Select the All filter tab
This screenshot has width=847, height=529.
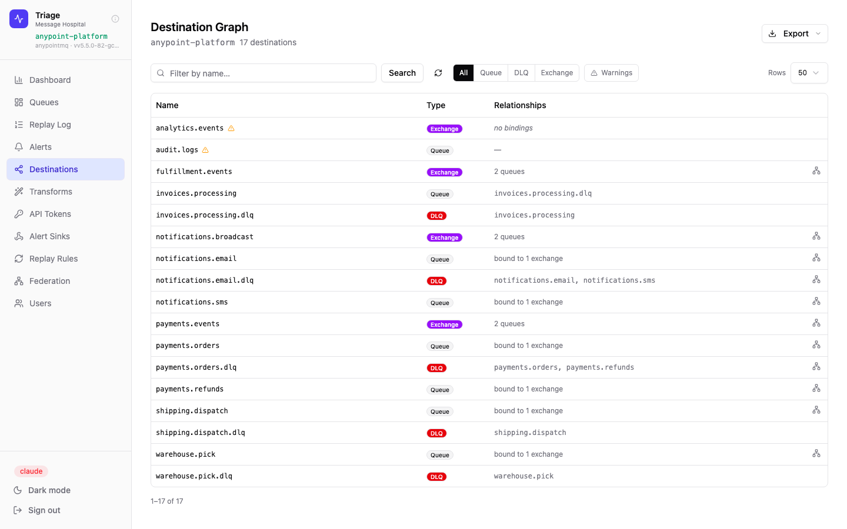point(463,73)
